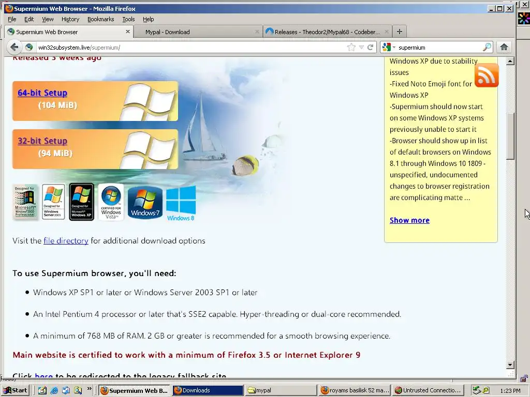Close the Supermium Web Browser tab
Image resolution: width=530 pixels, height=397 pixels.
(128, 32)
